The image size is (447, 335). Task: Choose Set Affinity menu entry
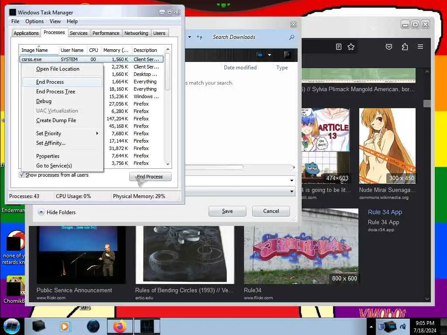click(62, 143)
